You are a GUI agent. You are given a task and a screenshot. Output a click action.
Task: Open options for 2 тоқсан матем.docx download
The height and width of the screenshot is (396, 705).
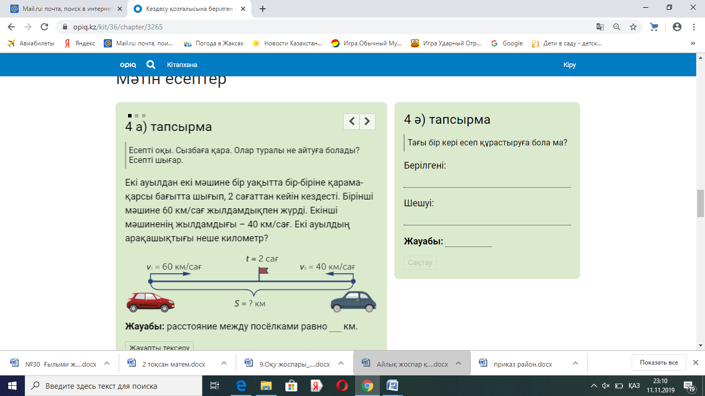(225, 364)
